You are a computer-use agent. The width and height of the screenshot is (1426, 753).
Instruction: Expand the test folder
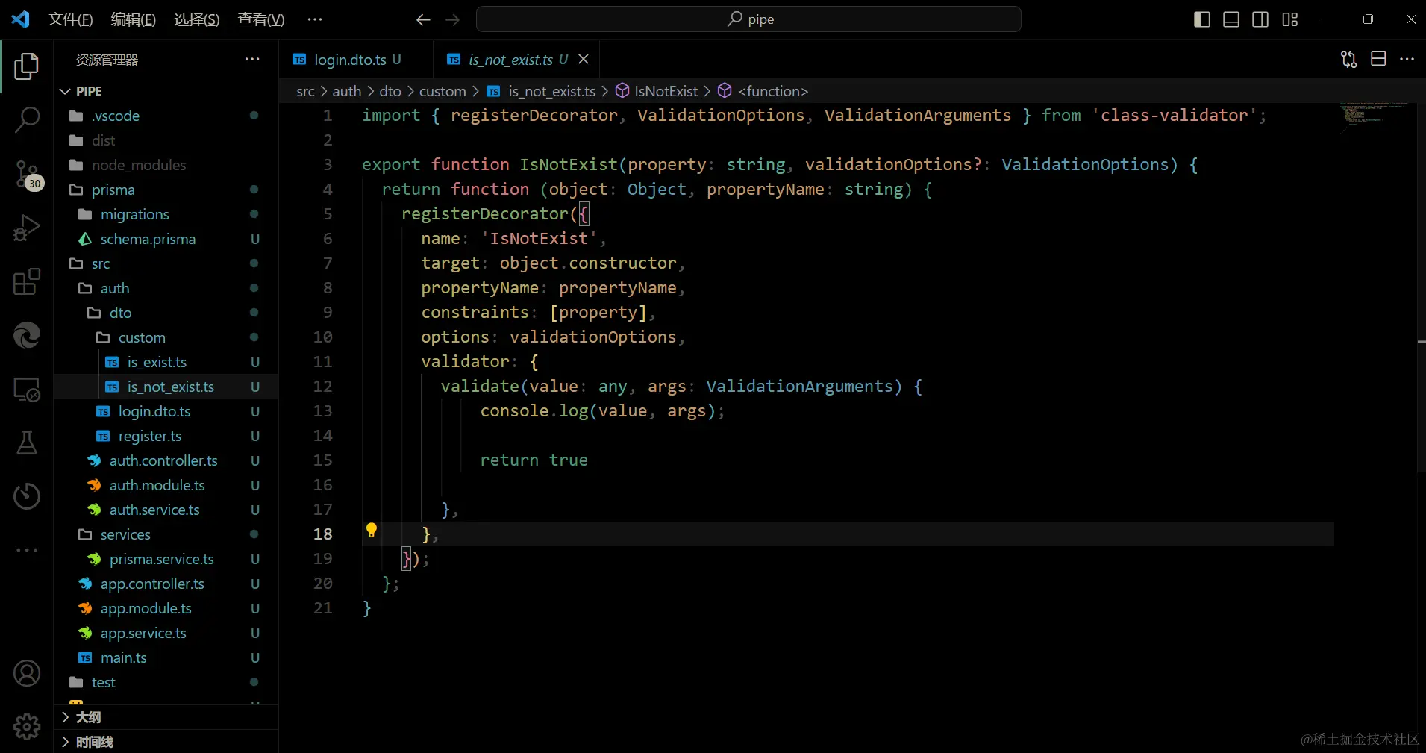(x=166, y=682)
